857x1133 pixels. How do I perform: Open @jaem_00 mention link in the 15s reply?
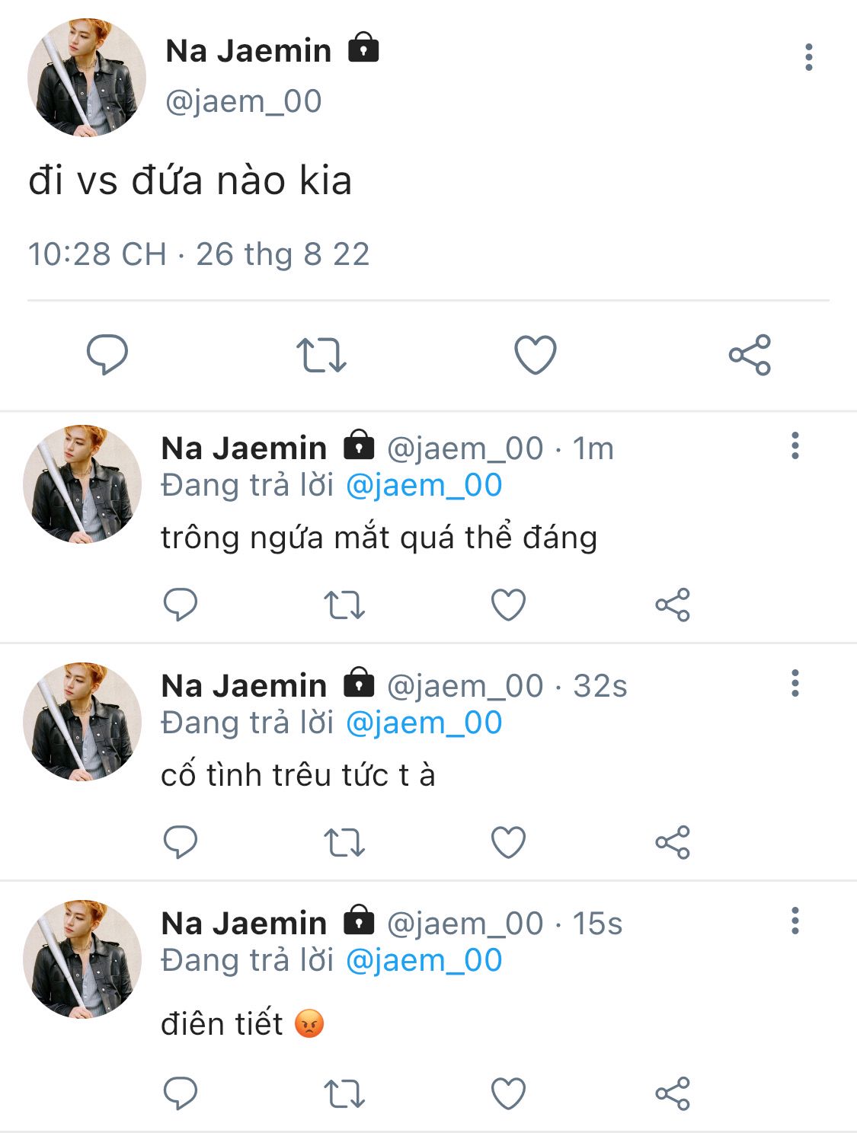click(x=424, y=961)
